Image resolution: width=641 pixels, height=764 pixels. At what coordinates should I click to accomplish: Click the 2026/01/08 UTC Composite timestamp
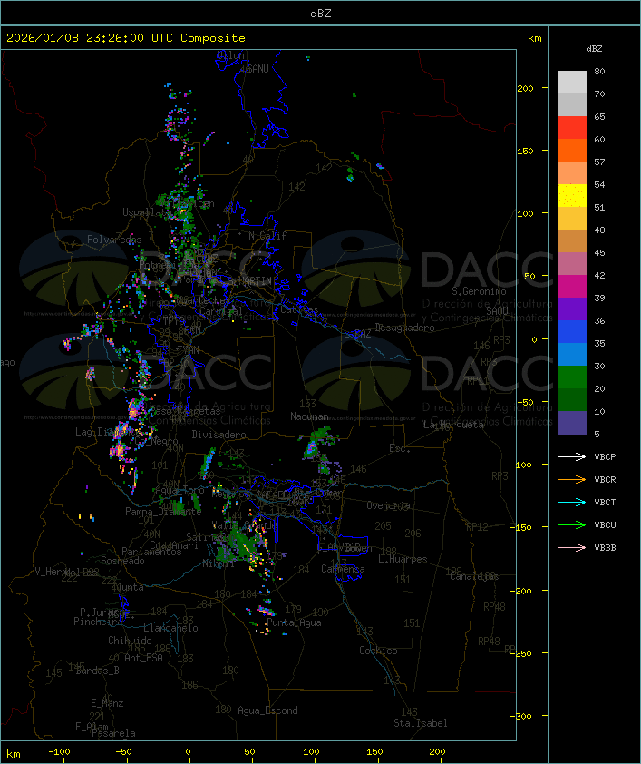tap(126, 38)
